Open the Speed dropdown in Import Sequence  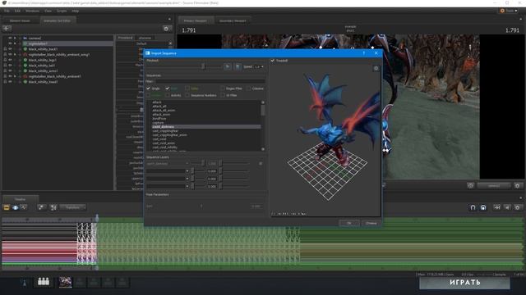click(259, 66)
